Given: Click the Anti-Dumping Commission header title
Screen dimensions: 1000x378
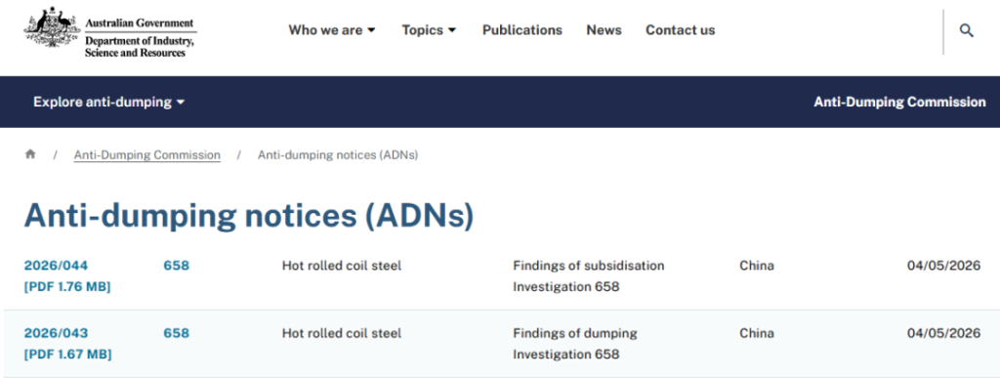Looking at the screenshot, I should (x=899, y=102).
